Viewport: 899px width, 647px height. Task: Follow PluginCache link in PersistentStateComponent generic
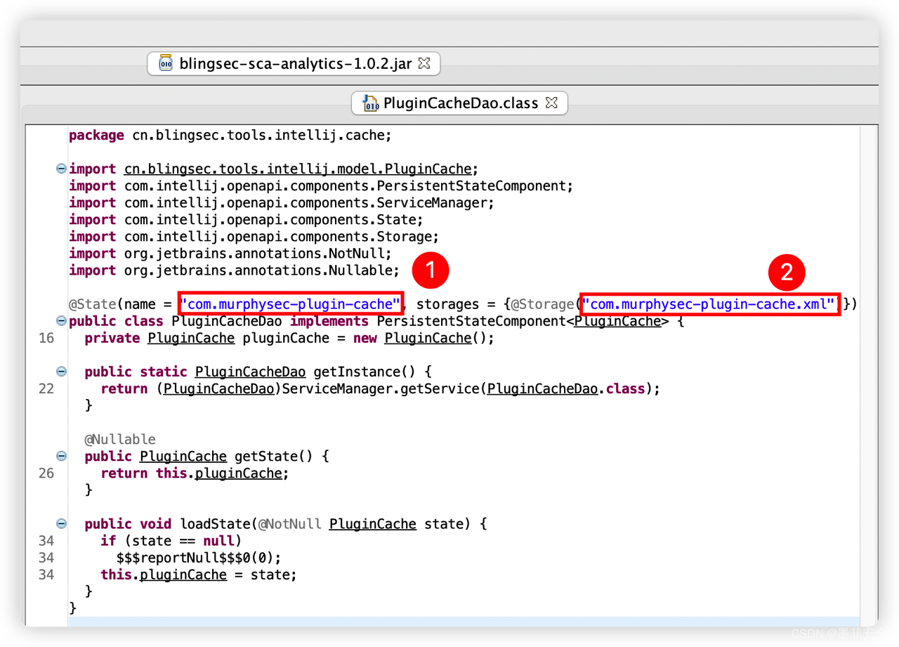click(x=618, y=321)
